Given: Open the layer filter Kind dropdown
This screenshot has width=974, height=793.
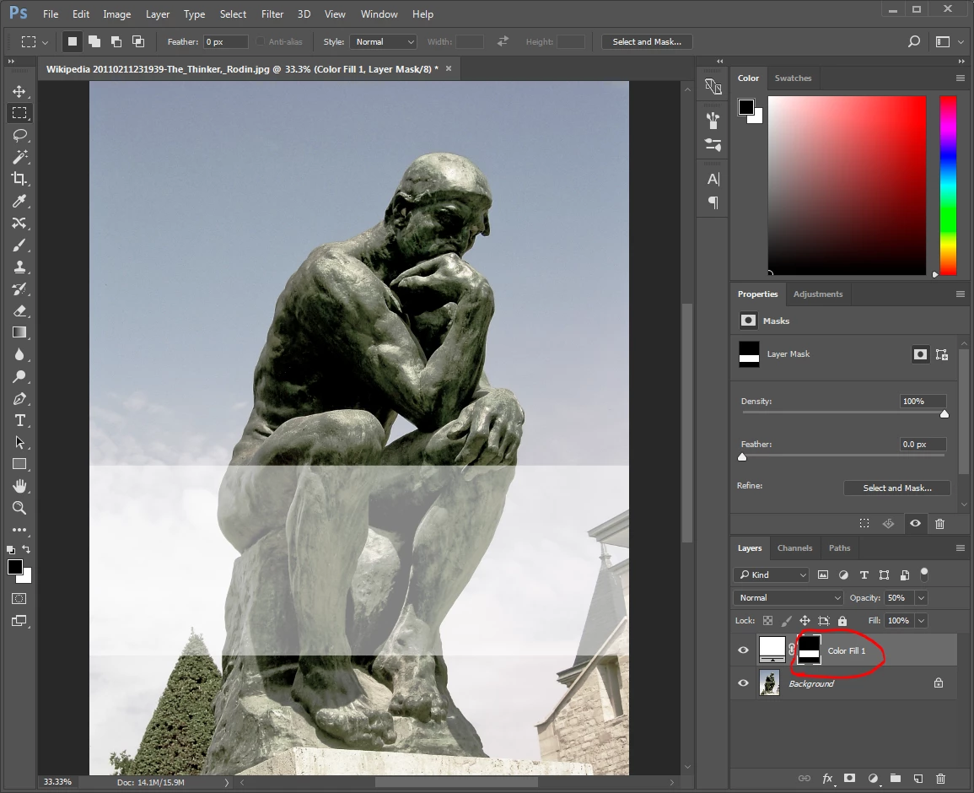Looking at the screenshot, I should 772,575.
